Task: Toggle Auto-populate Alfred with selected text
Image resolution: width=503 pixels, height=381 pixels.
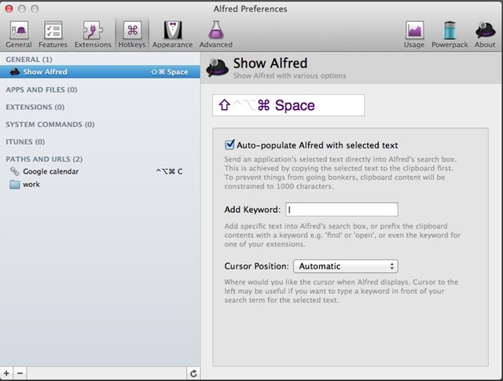Action: click(x=229, y=145)
